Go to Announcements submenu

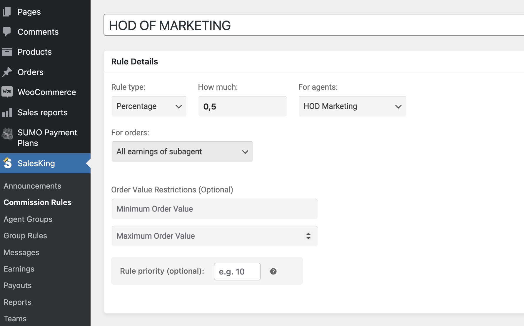pyautogui.click(x=32, y=186)
